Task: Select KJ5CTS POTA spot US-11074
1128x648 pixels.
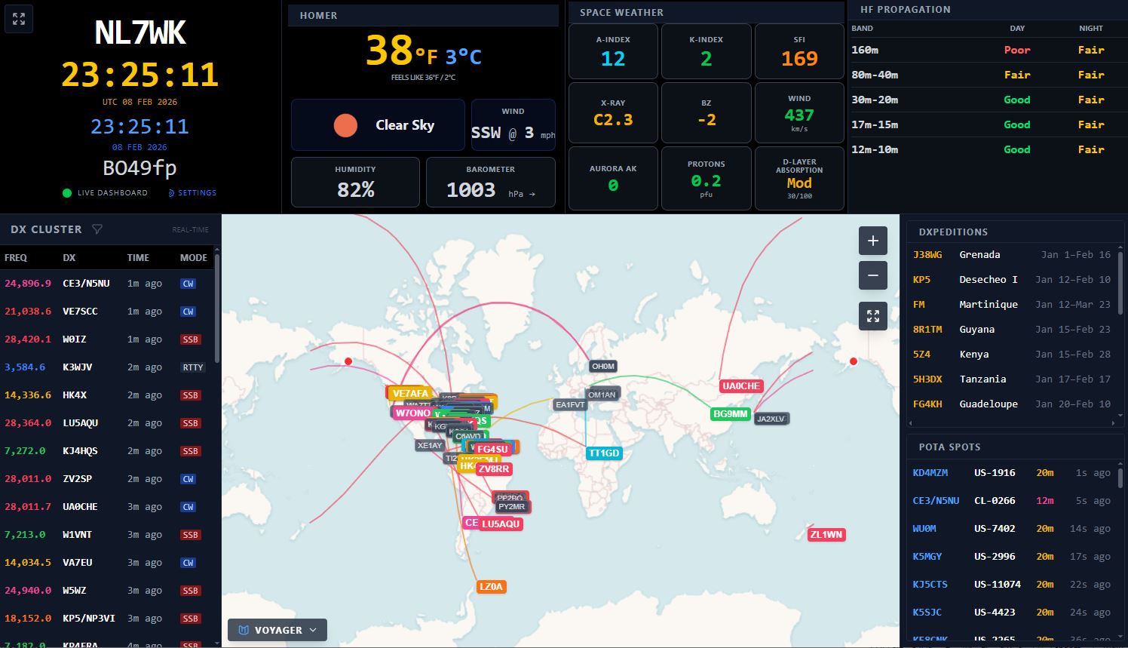Action: click(x=1011, y=585)
